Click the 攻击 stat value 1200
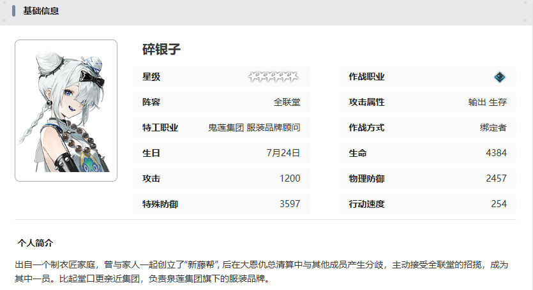The height and width of the screenshot is (290, 533). 290,178
